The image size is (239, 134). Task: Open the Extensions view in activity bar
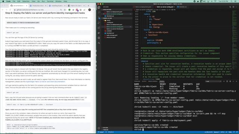[x=99, y=28]
